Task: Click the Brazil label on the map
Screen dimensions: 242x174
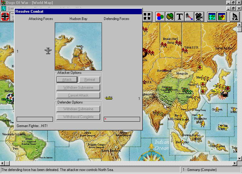Action: click(x=29, y=139)
